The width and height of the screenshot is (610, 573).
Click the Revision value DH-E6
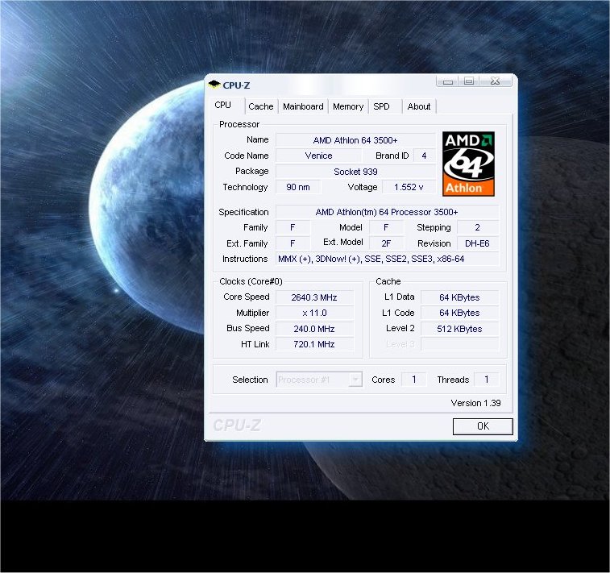click(x=477, y=243)
